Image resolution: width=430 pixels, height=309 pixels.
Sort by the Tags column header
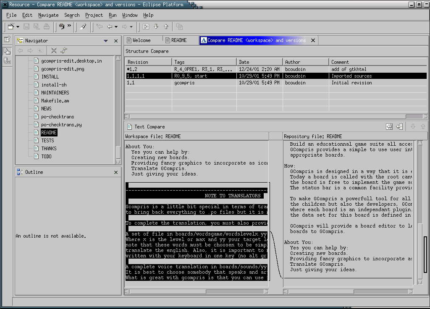(x=204, y=62)
